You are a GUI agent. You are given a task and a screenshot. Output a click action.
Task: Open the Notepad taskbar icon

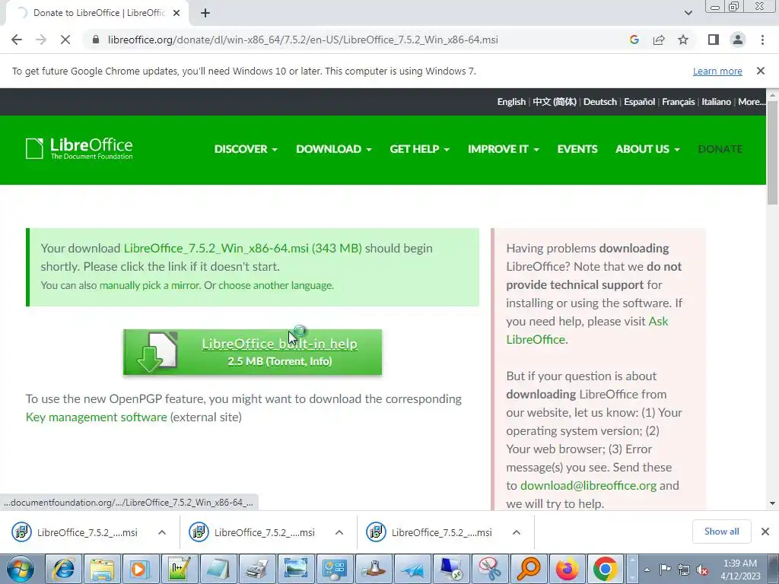point(218,569)
